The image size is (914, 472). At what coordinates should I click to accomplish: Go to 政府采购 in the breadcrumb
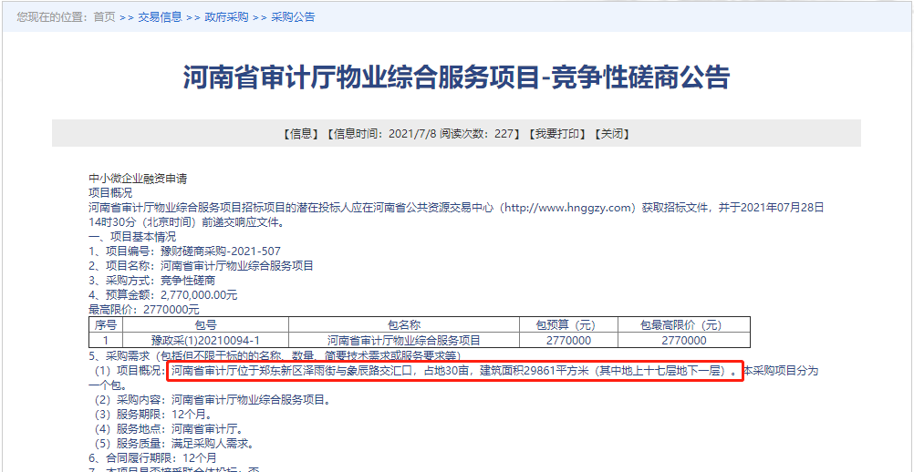point(226,17)
